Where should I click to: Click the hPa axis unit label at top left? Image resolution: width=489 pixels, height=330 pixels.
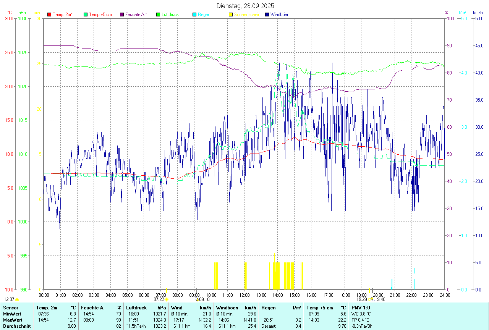tap(22, 13)
